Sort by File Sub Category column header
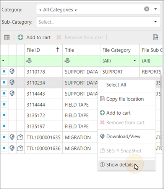164x189 pixels. (151, 50)
